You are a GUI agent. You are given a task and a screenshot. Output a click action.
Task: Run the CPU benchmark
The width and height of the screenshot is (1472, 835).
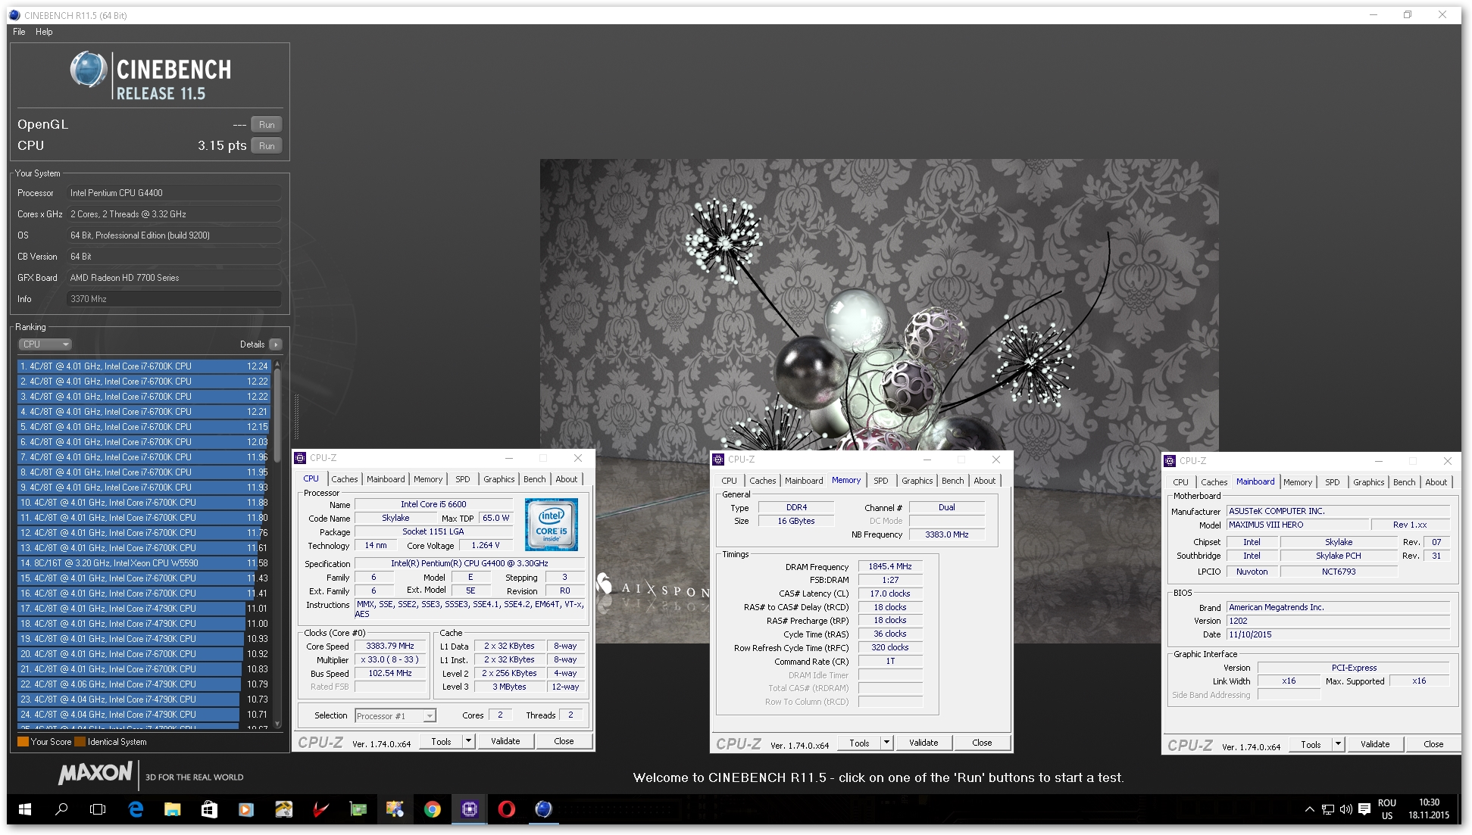tap(267, 146)
